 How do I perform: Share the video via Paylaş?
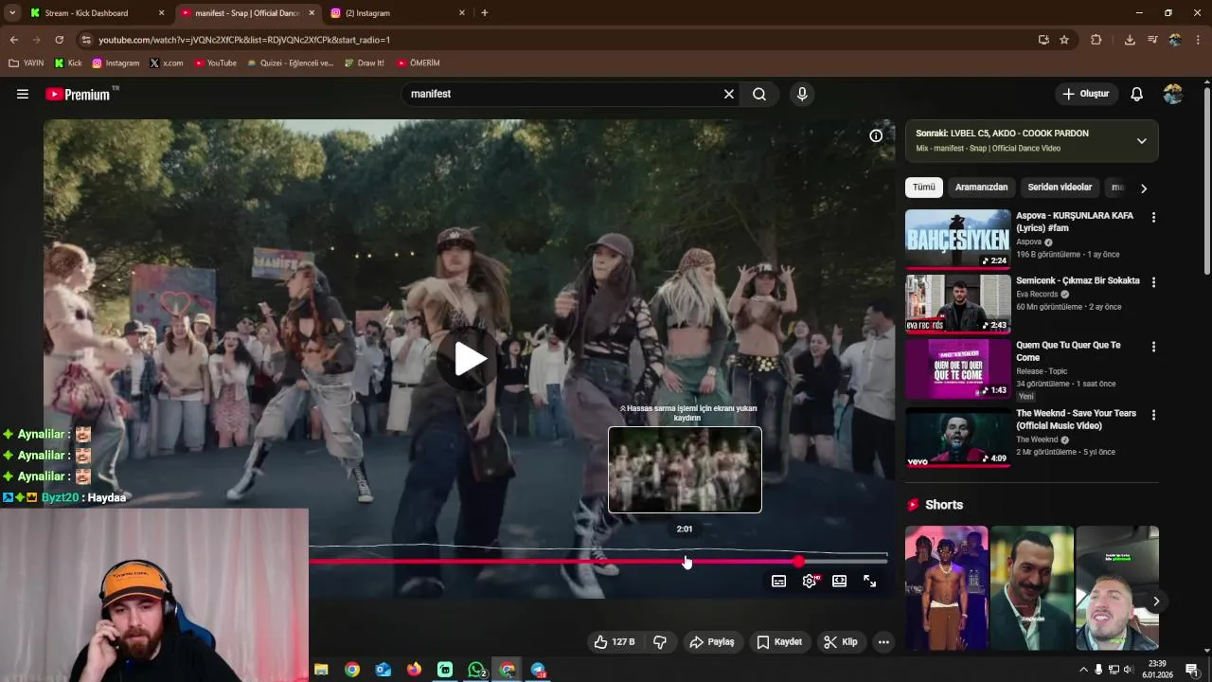(711, 642)
